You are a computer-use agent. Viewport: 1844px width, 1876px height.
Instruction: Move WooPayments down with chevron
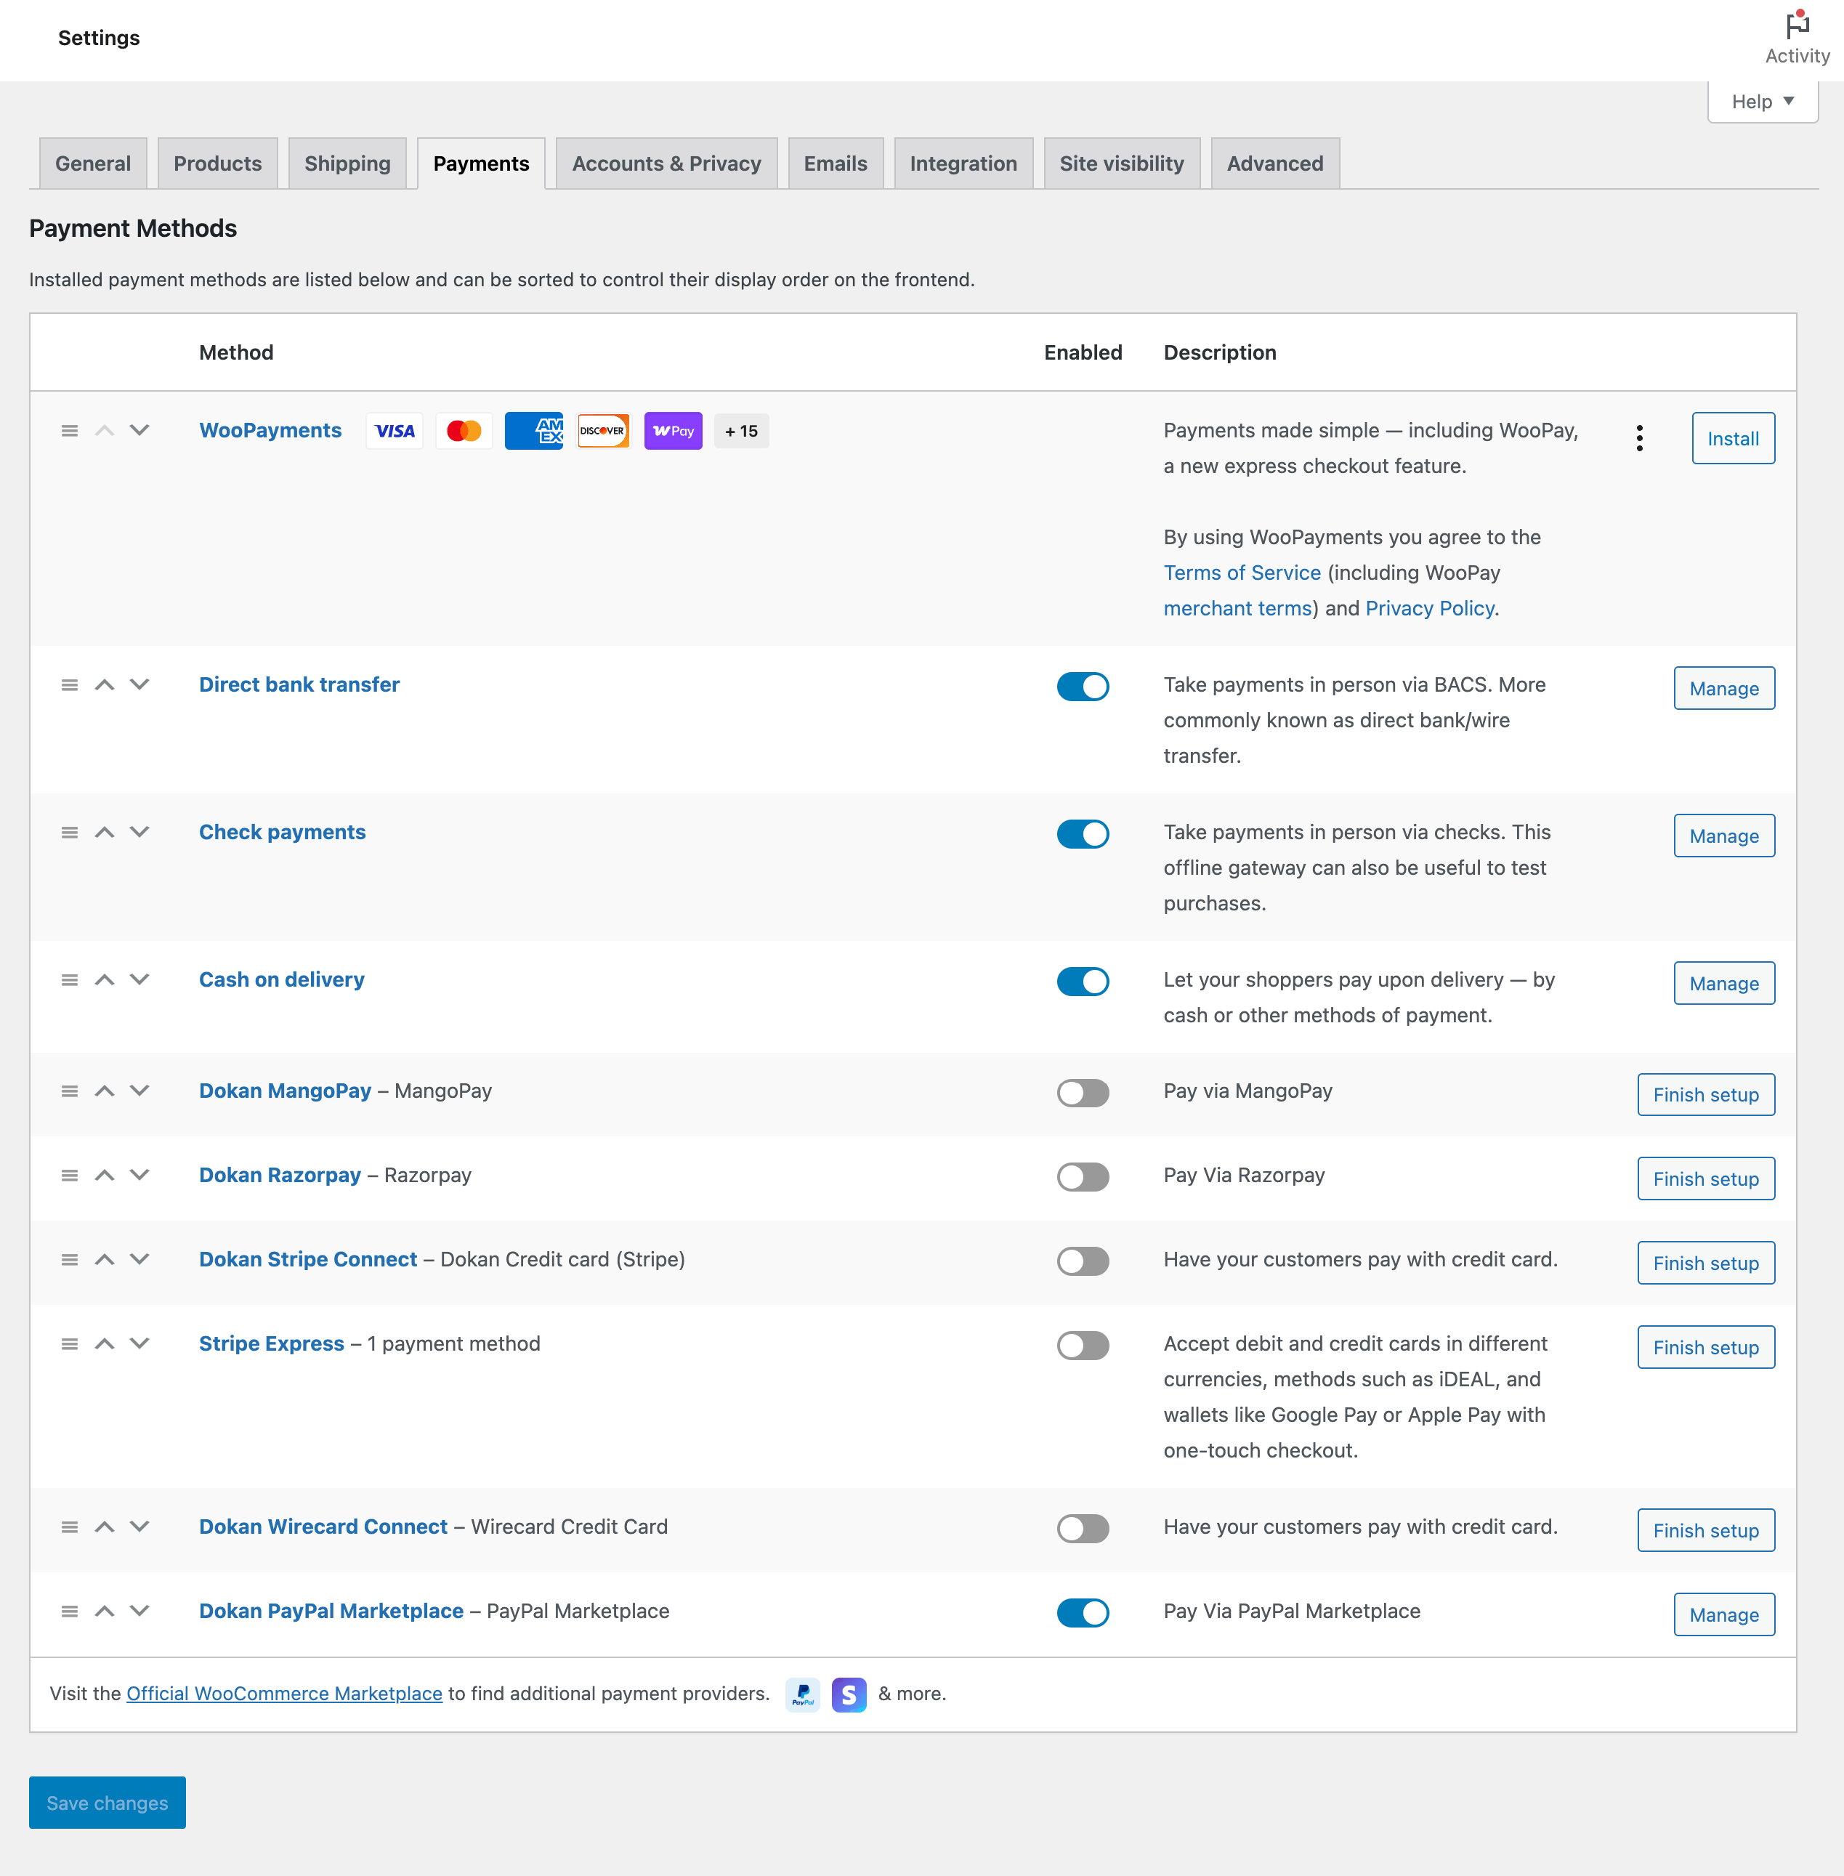click(139, 430)
